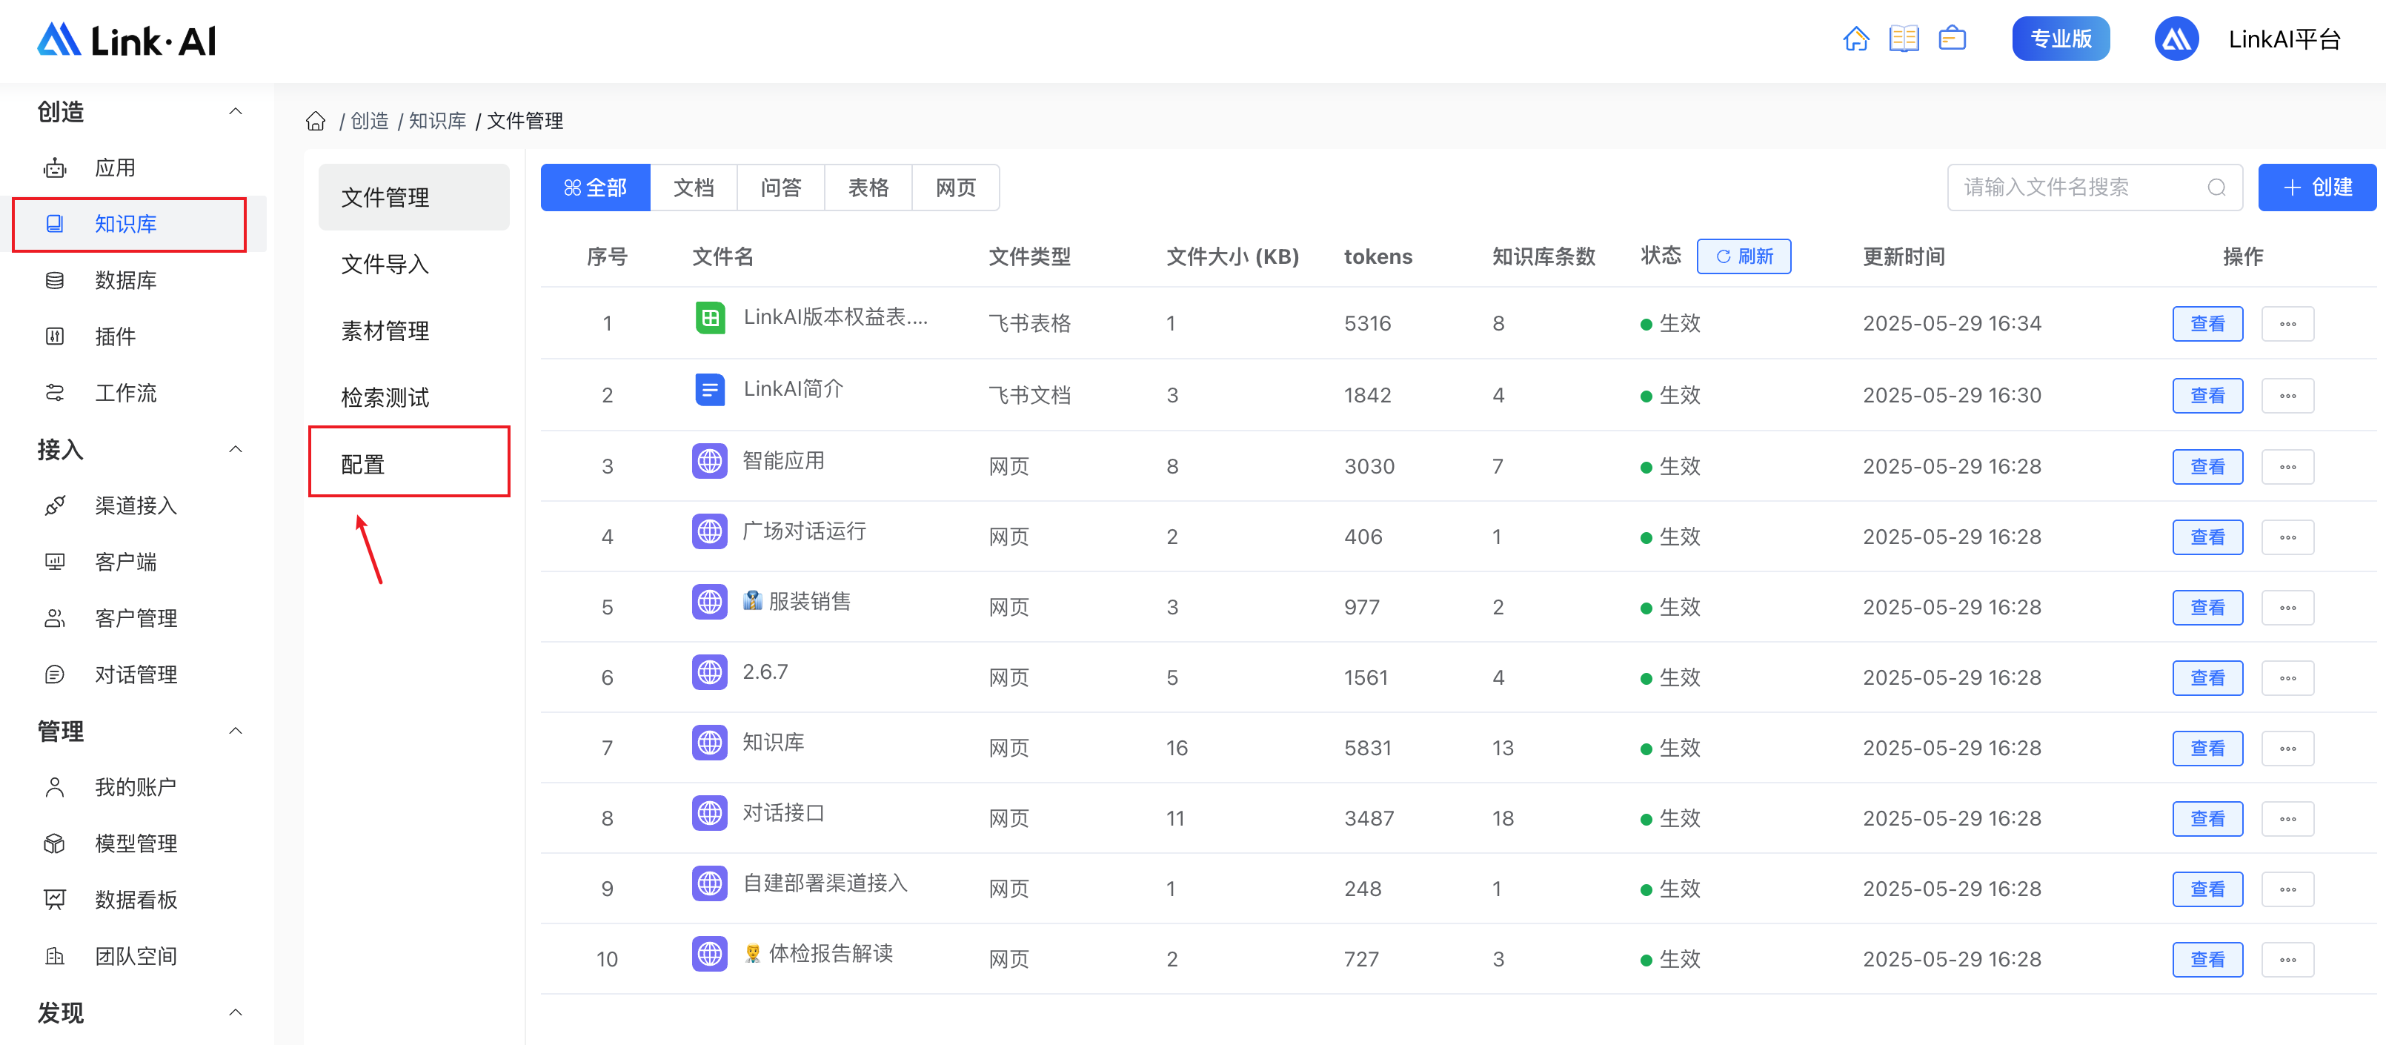Collapse the 创造 sidebar section
2386x1045 pixels.
[x=236, y=111]
